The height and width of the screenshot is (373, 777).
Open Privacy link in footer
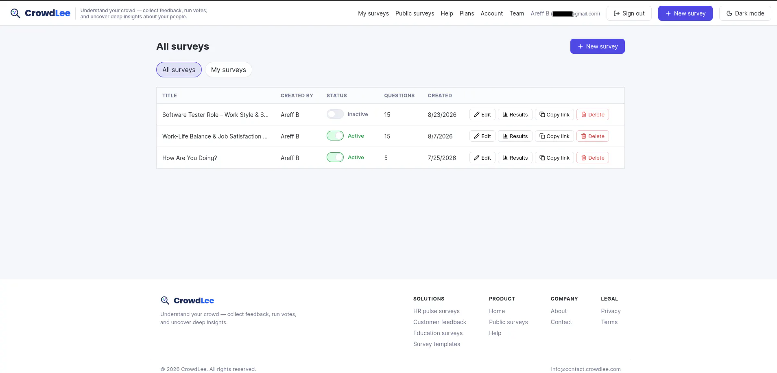click(x=611, y=311)
